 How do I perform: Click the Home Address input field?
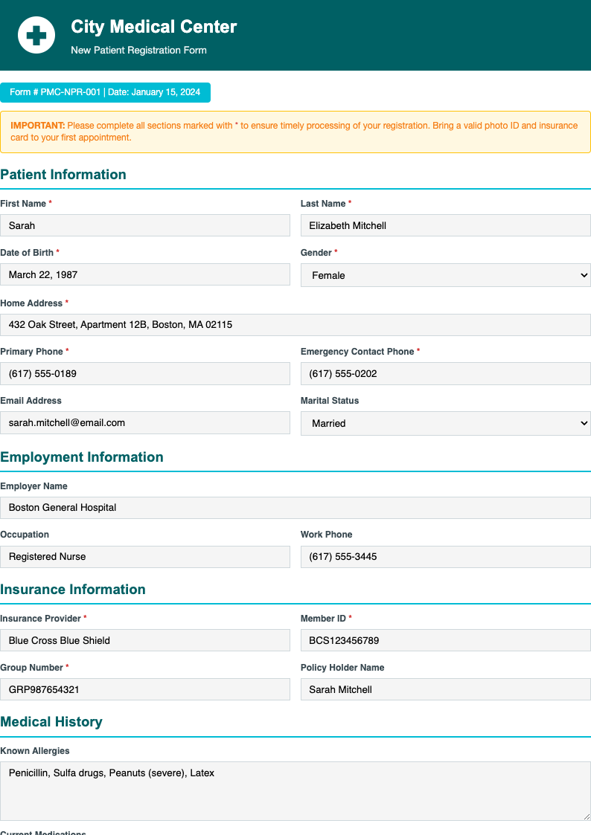[x=295, y=324]
